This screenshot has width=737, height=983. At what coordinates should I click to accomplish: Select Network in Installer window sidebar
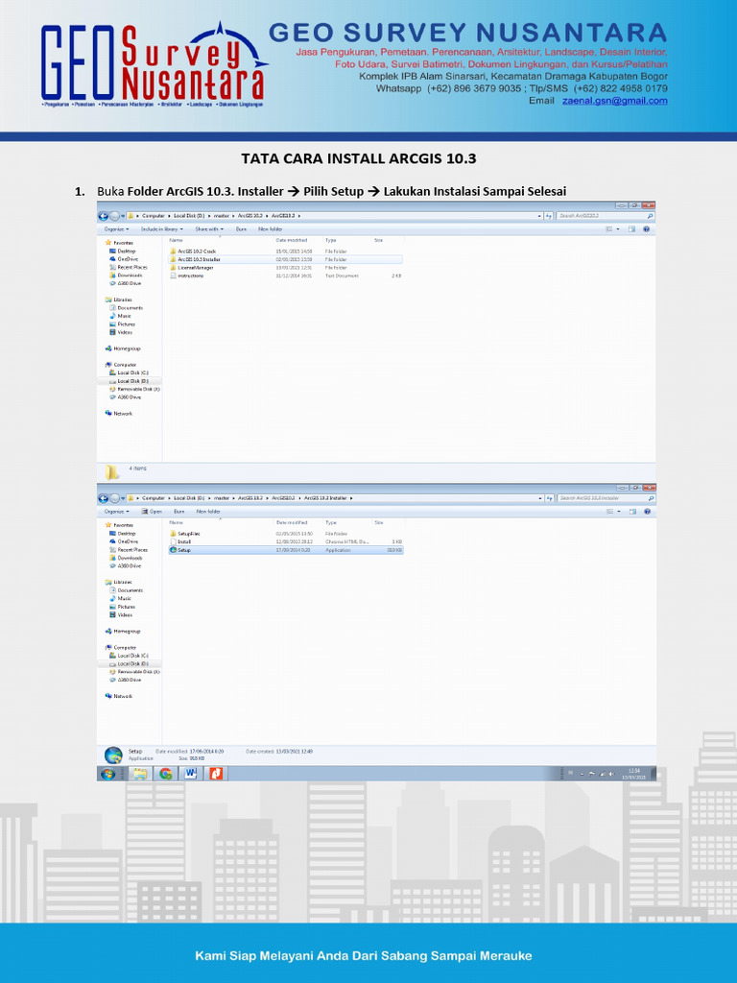click(x=119, y=696)
